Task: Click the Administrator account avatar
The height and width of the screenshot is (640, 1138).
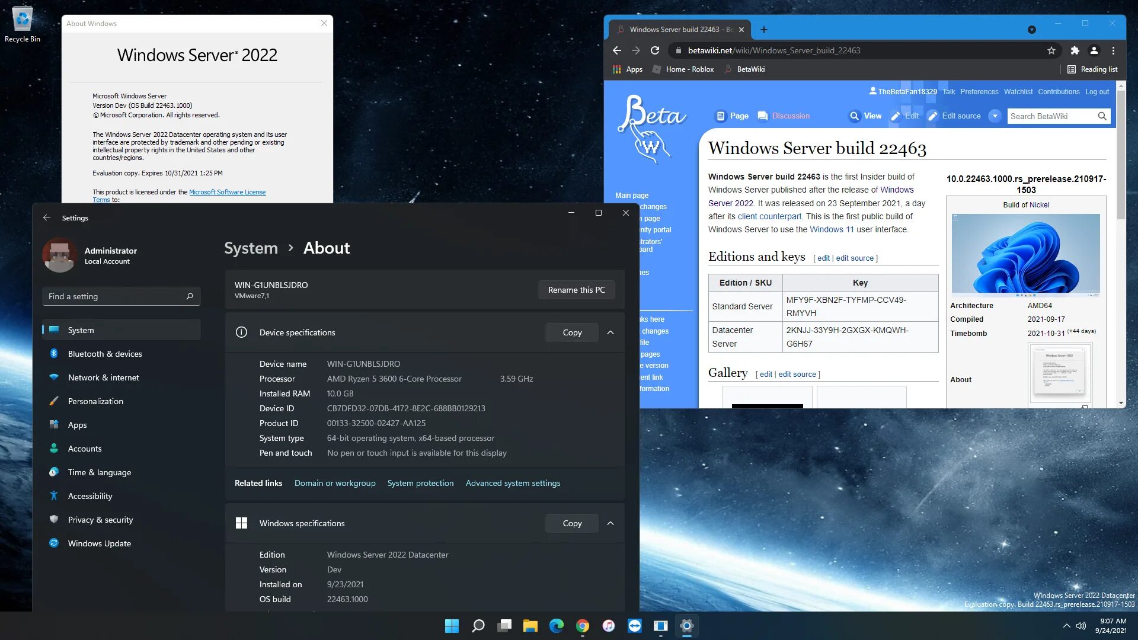Action: 59,255
